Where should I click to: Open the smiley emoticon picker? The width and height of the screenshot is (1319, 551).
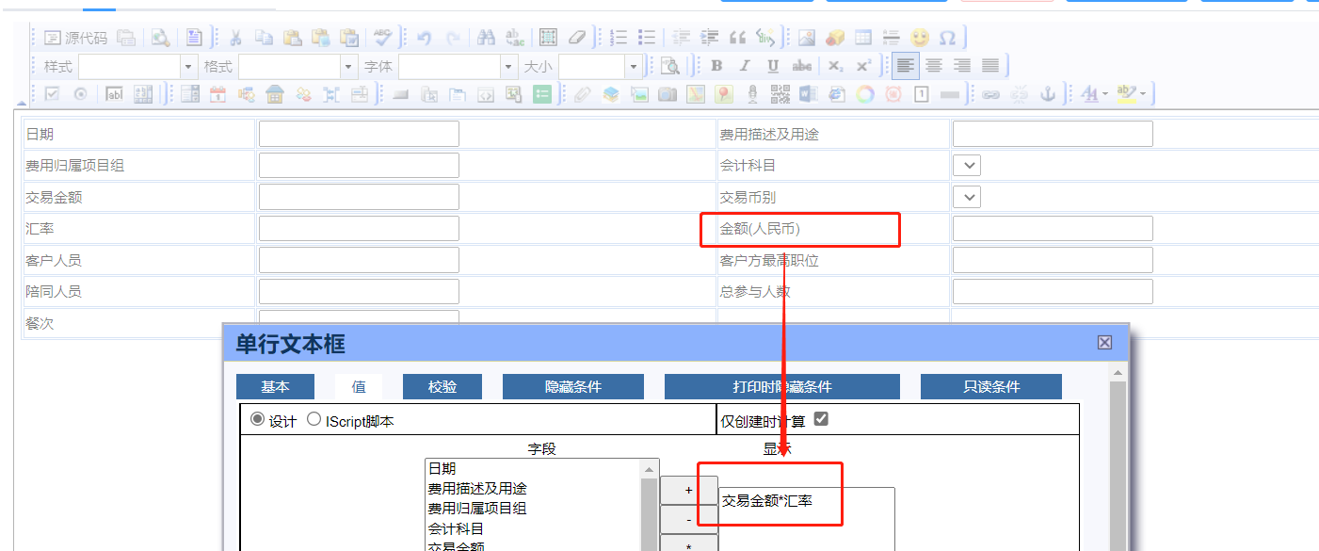click(920, 38)
